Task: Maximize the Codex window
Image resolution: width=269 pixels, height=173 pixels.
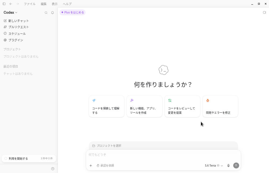Action: 259,4
